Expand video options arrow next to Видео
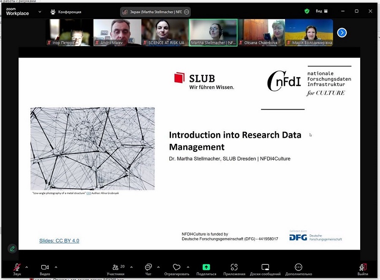This screenshot has height=280, width=380. click(x=56, y=267)
